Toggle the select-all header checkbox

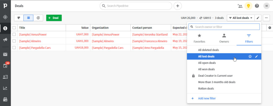tap(14, 28)
